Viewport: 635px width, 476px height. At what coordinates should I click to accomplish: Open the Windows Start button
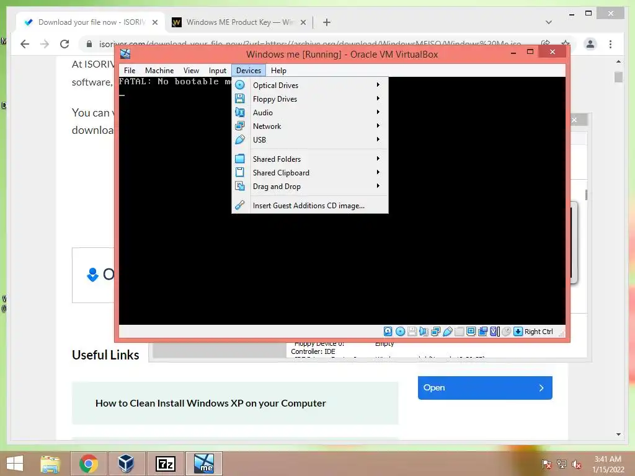(x=15, y=464)
